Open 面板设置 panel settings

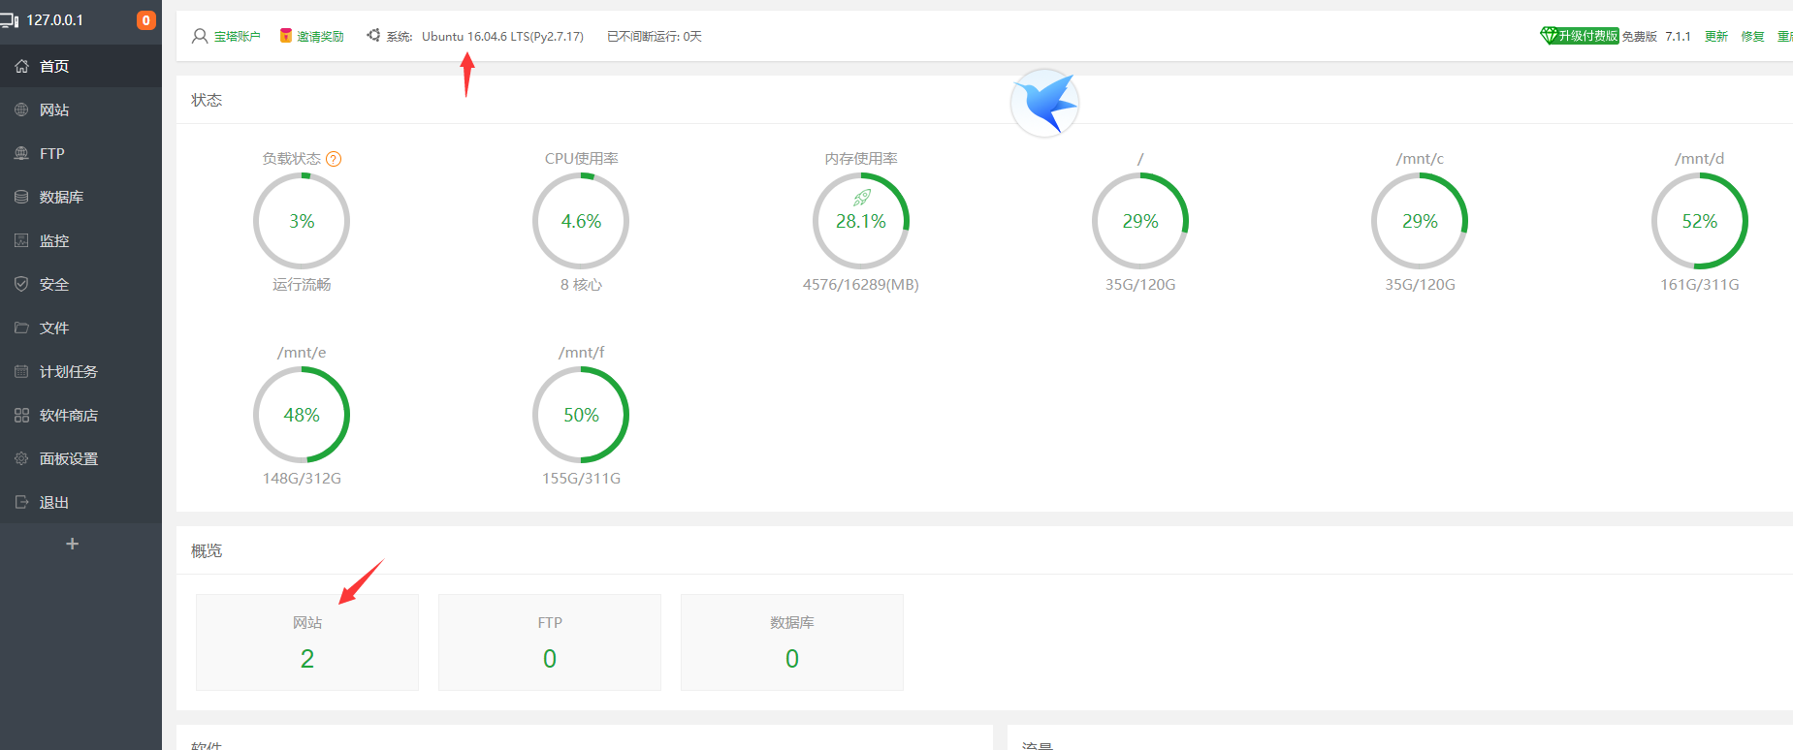[80, 458]
